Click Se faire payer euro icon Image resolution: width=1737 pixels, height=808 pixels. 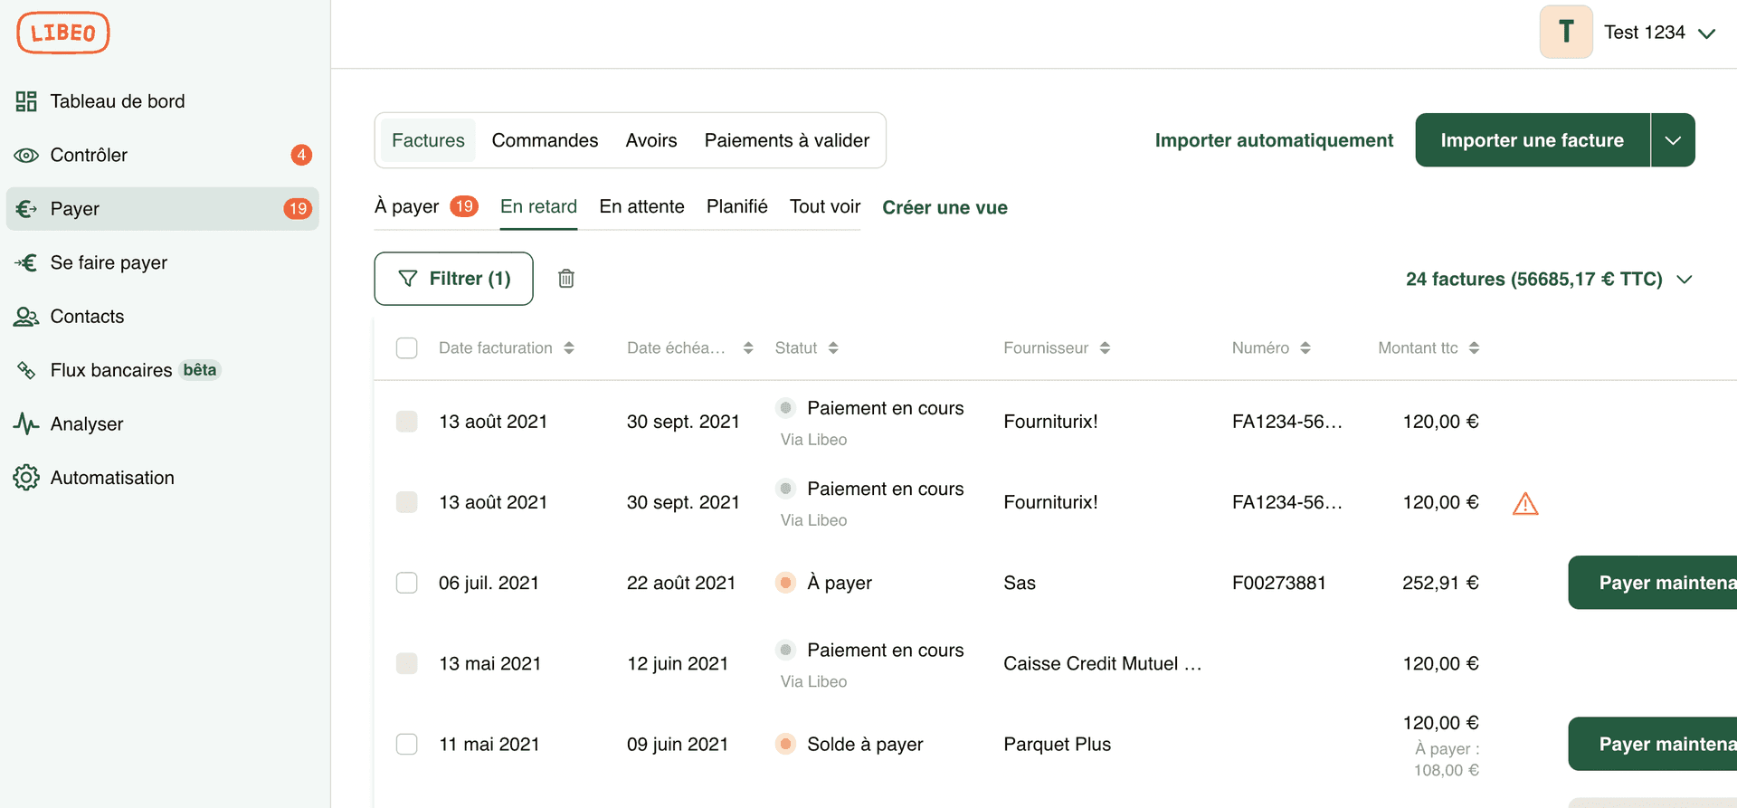click(x=26, y=262)
